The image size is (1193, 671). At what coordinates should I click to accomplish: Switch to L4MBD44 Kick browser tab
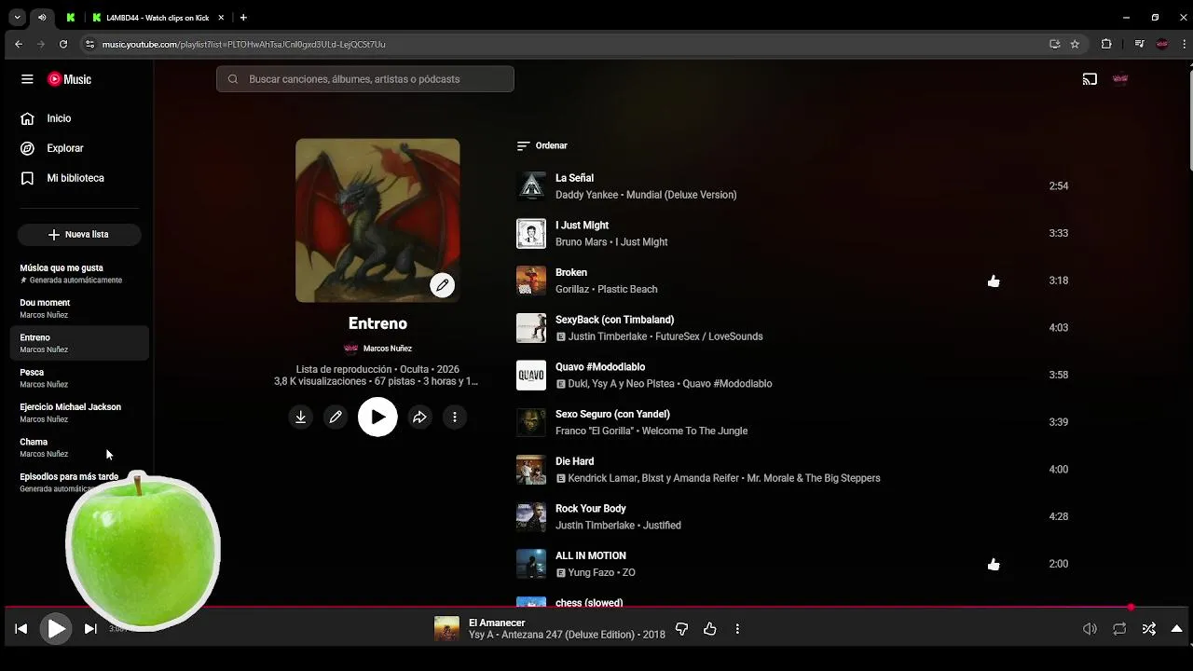pyautogui.click(x=158, y=18)
